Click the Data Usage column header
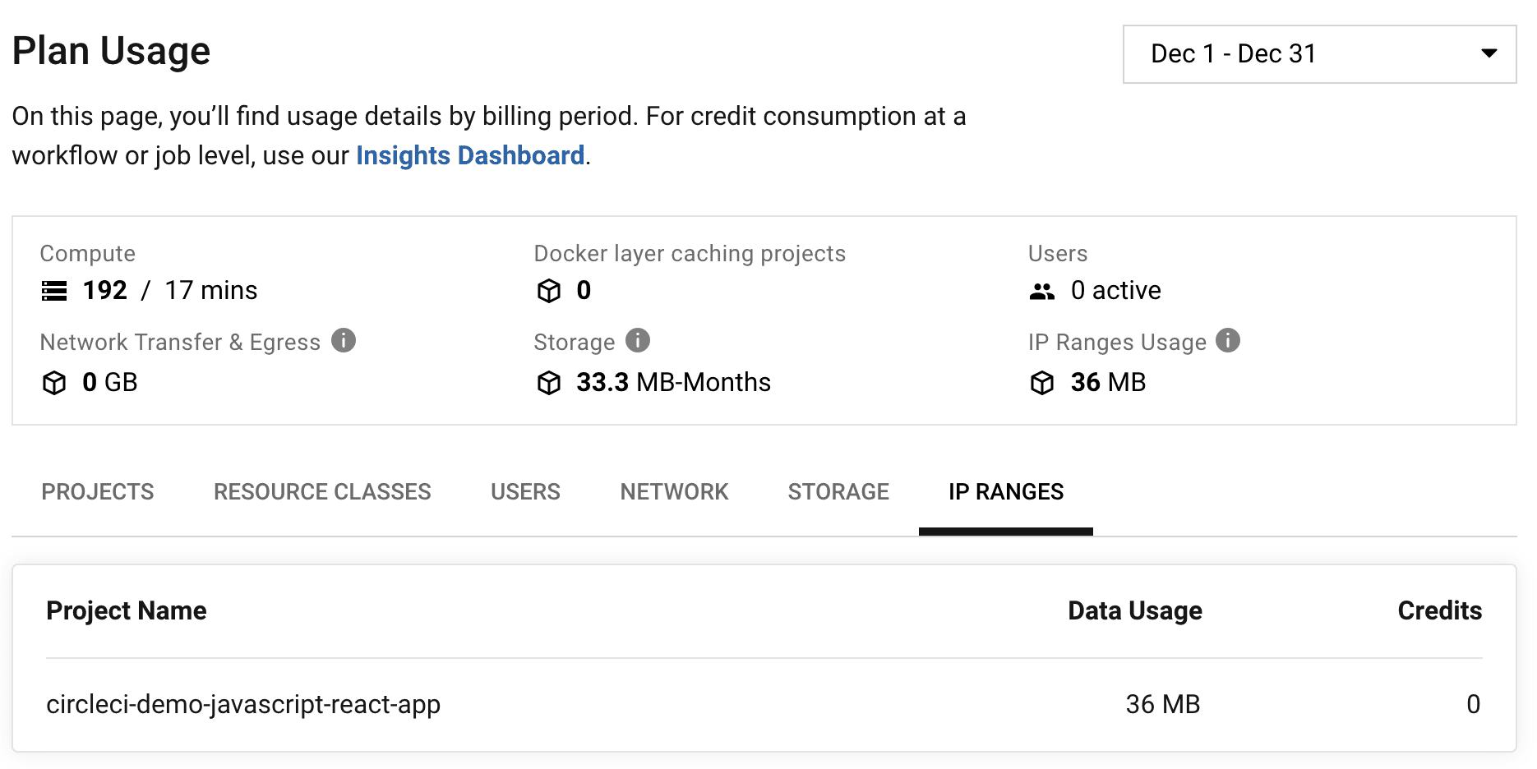This screenshot has width=1537, height=769. click(1134, 610)
